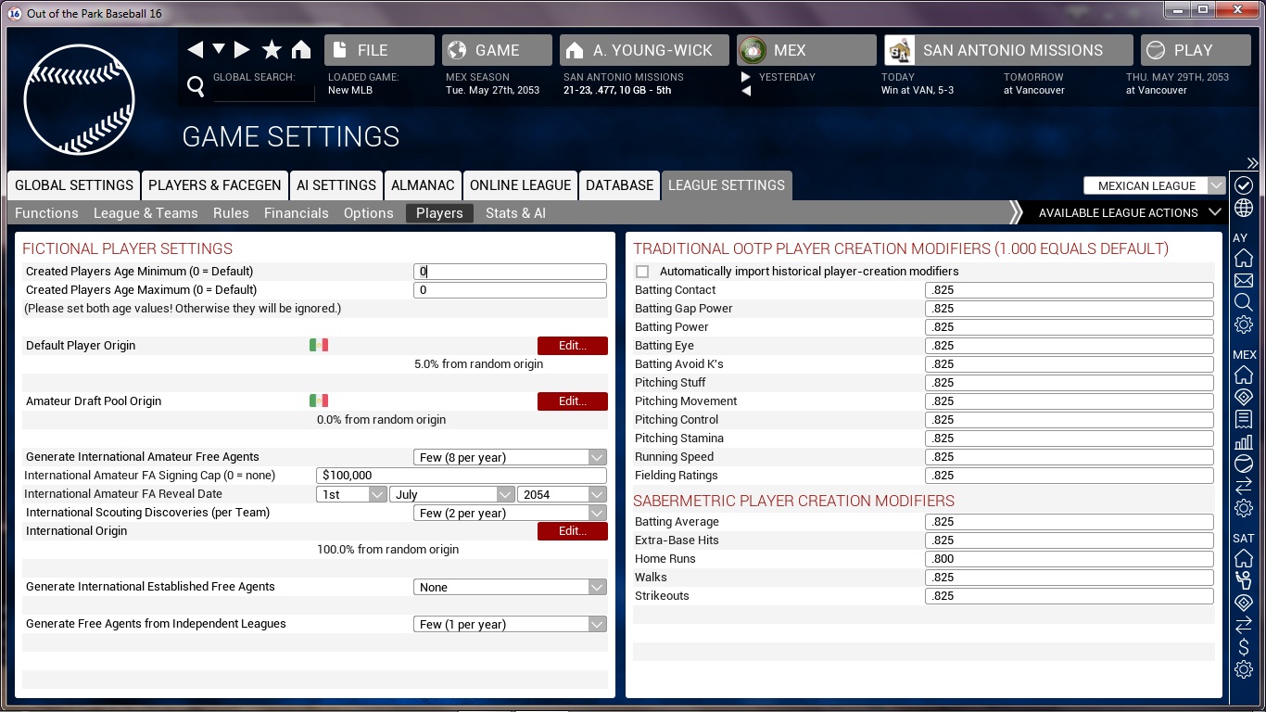Open Generate International Amateur Free Agents dropdown
This screenshot has width=1266, height=712.
tap(510, 457)
